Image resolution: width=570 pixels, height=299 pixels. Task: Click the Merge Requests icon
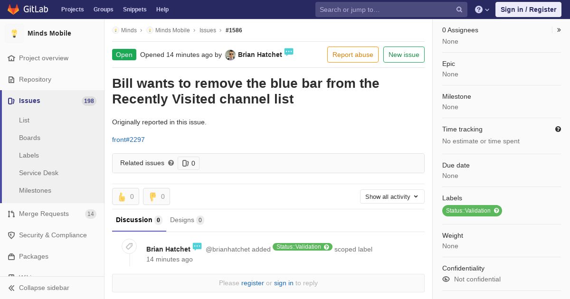tap(11, 214)
